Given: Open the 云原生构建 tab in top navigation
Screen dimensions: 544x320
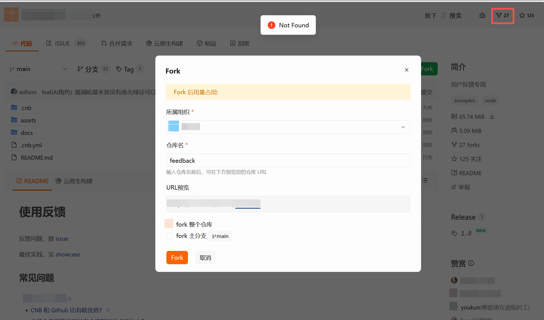Looking at the screenshot, I should [165, 43].
